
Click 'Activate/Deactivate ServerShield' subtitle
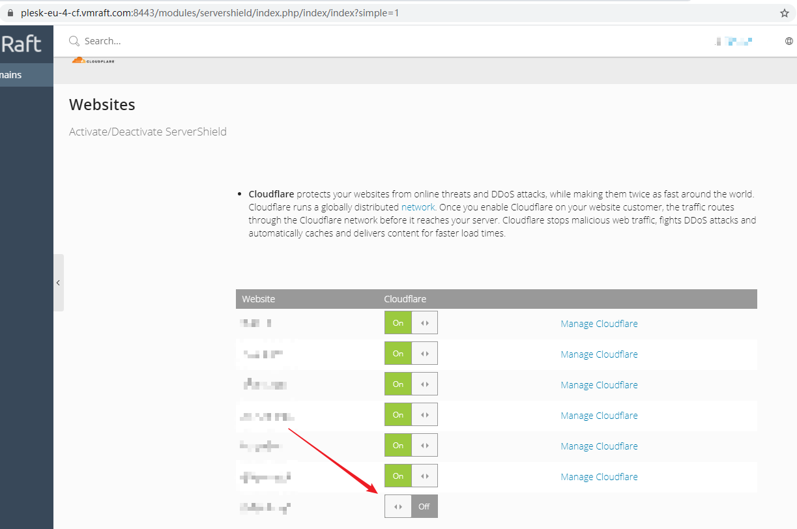(148, 132)
